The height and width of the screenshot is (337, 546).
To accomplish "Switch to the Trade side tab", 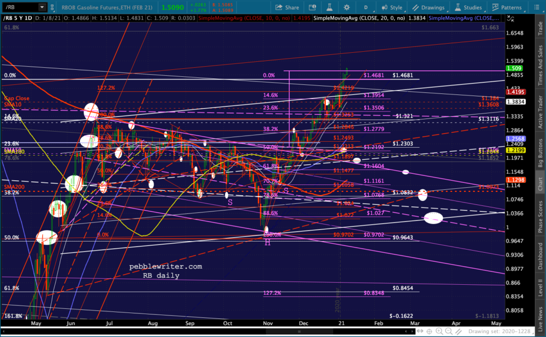I will click(540, 28).
